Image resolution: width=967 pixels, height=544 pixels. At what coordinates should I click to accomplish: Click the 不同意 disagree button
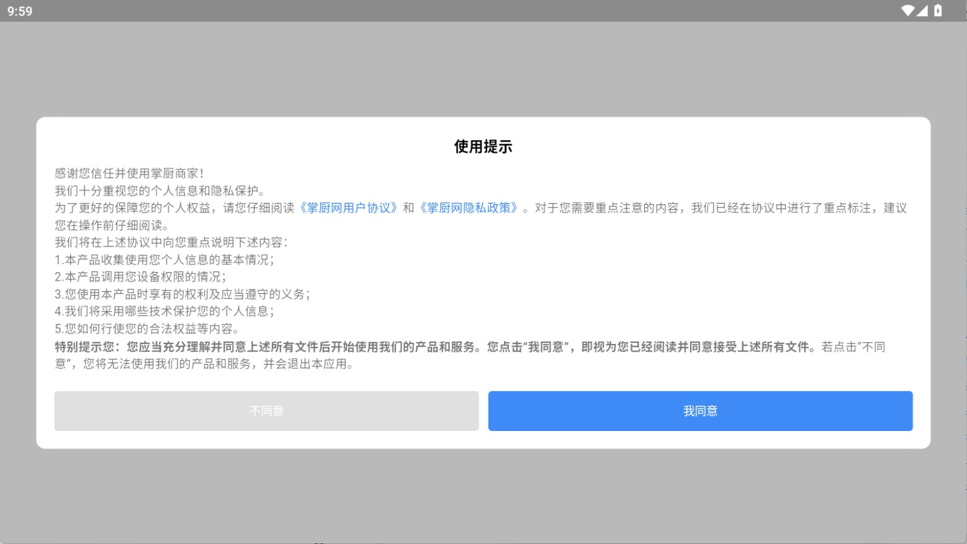tap(266, 411)
